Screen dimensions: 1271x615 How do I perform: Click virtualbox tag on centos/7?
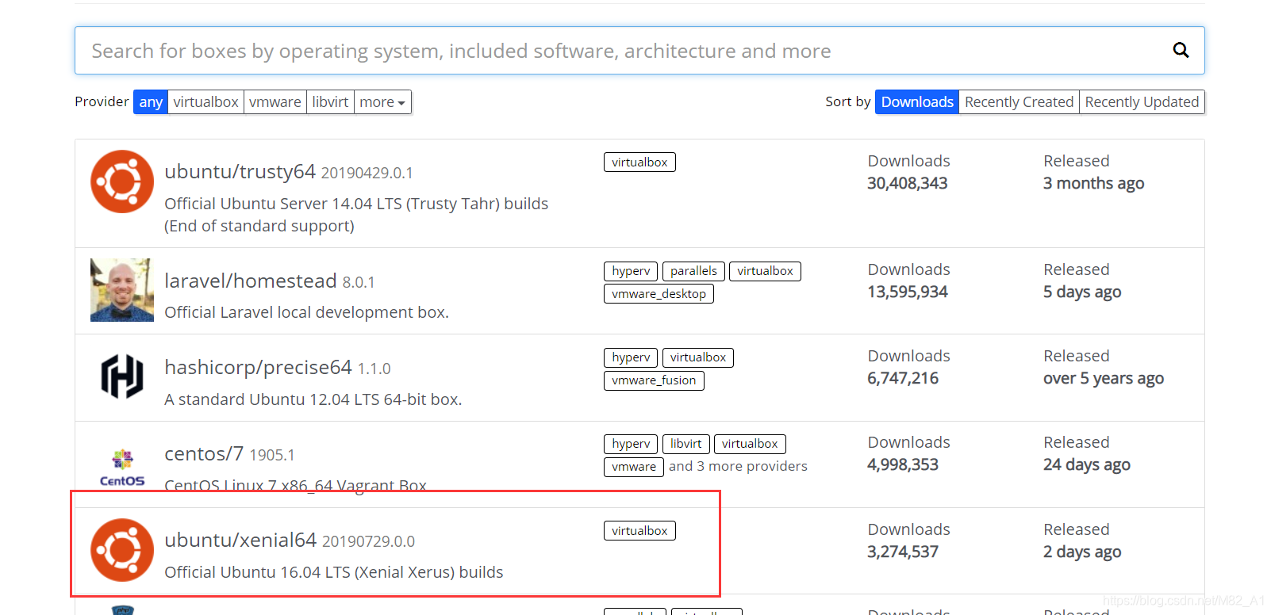tap(750, 444)
